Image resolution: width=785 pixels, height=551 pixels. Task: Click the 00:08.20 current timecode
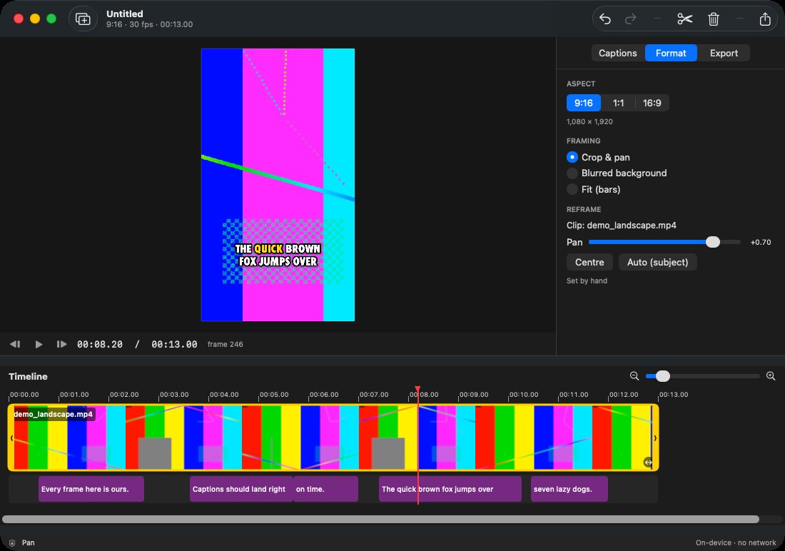[100, 344]
